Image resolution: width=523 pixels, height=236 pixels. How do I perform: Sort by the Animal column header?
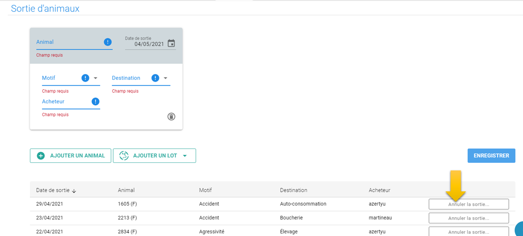[x=126, y=190]
